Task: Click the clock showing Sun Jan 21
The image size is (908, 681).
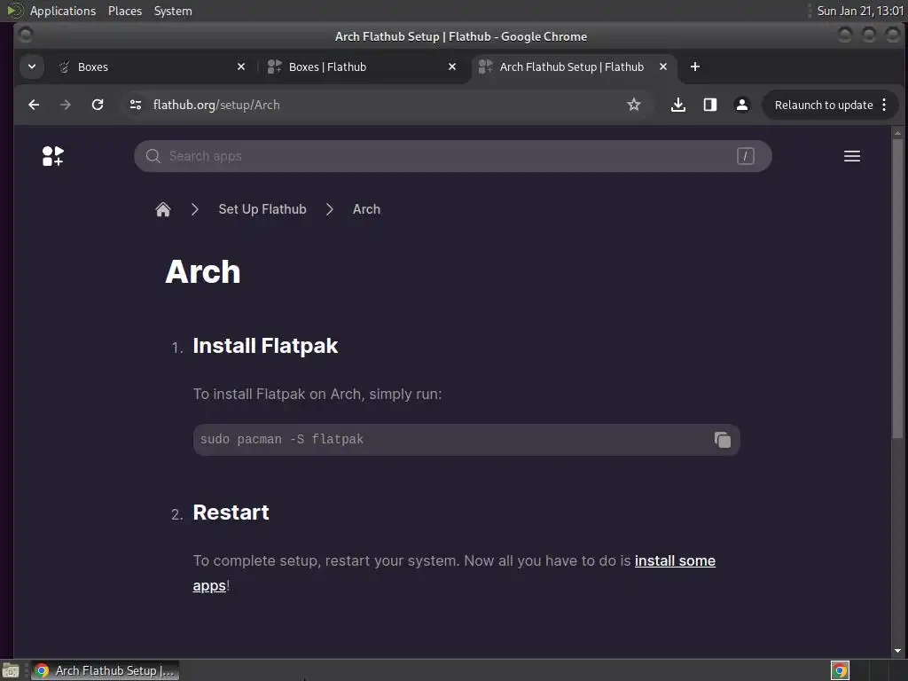Action: click(x=859, y=11)
